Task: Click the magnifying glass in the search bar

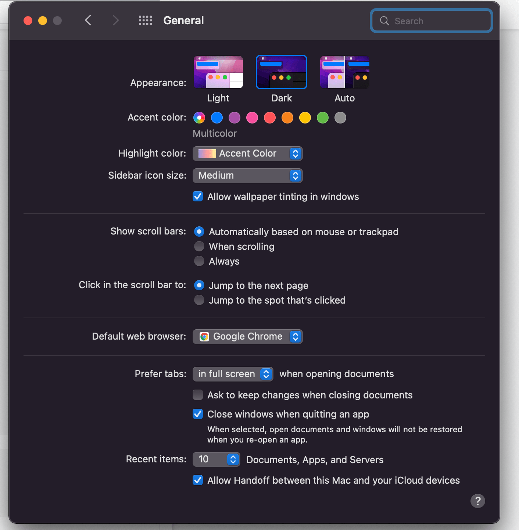Action: coord(384,21)
